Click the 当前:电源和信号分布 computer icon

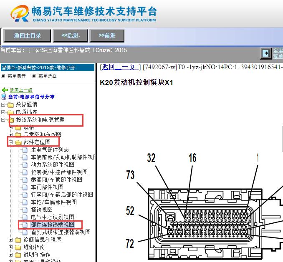[4, 97]
